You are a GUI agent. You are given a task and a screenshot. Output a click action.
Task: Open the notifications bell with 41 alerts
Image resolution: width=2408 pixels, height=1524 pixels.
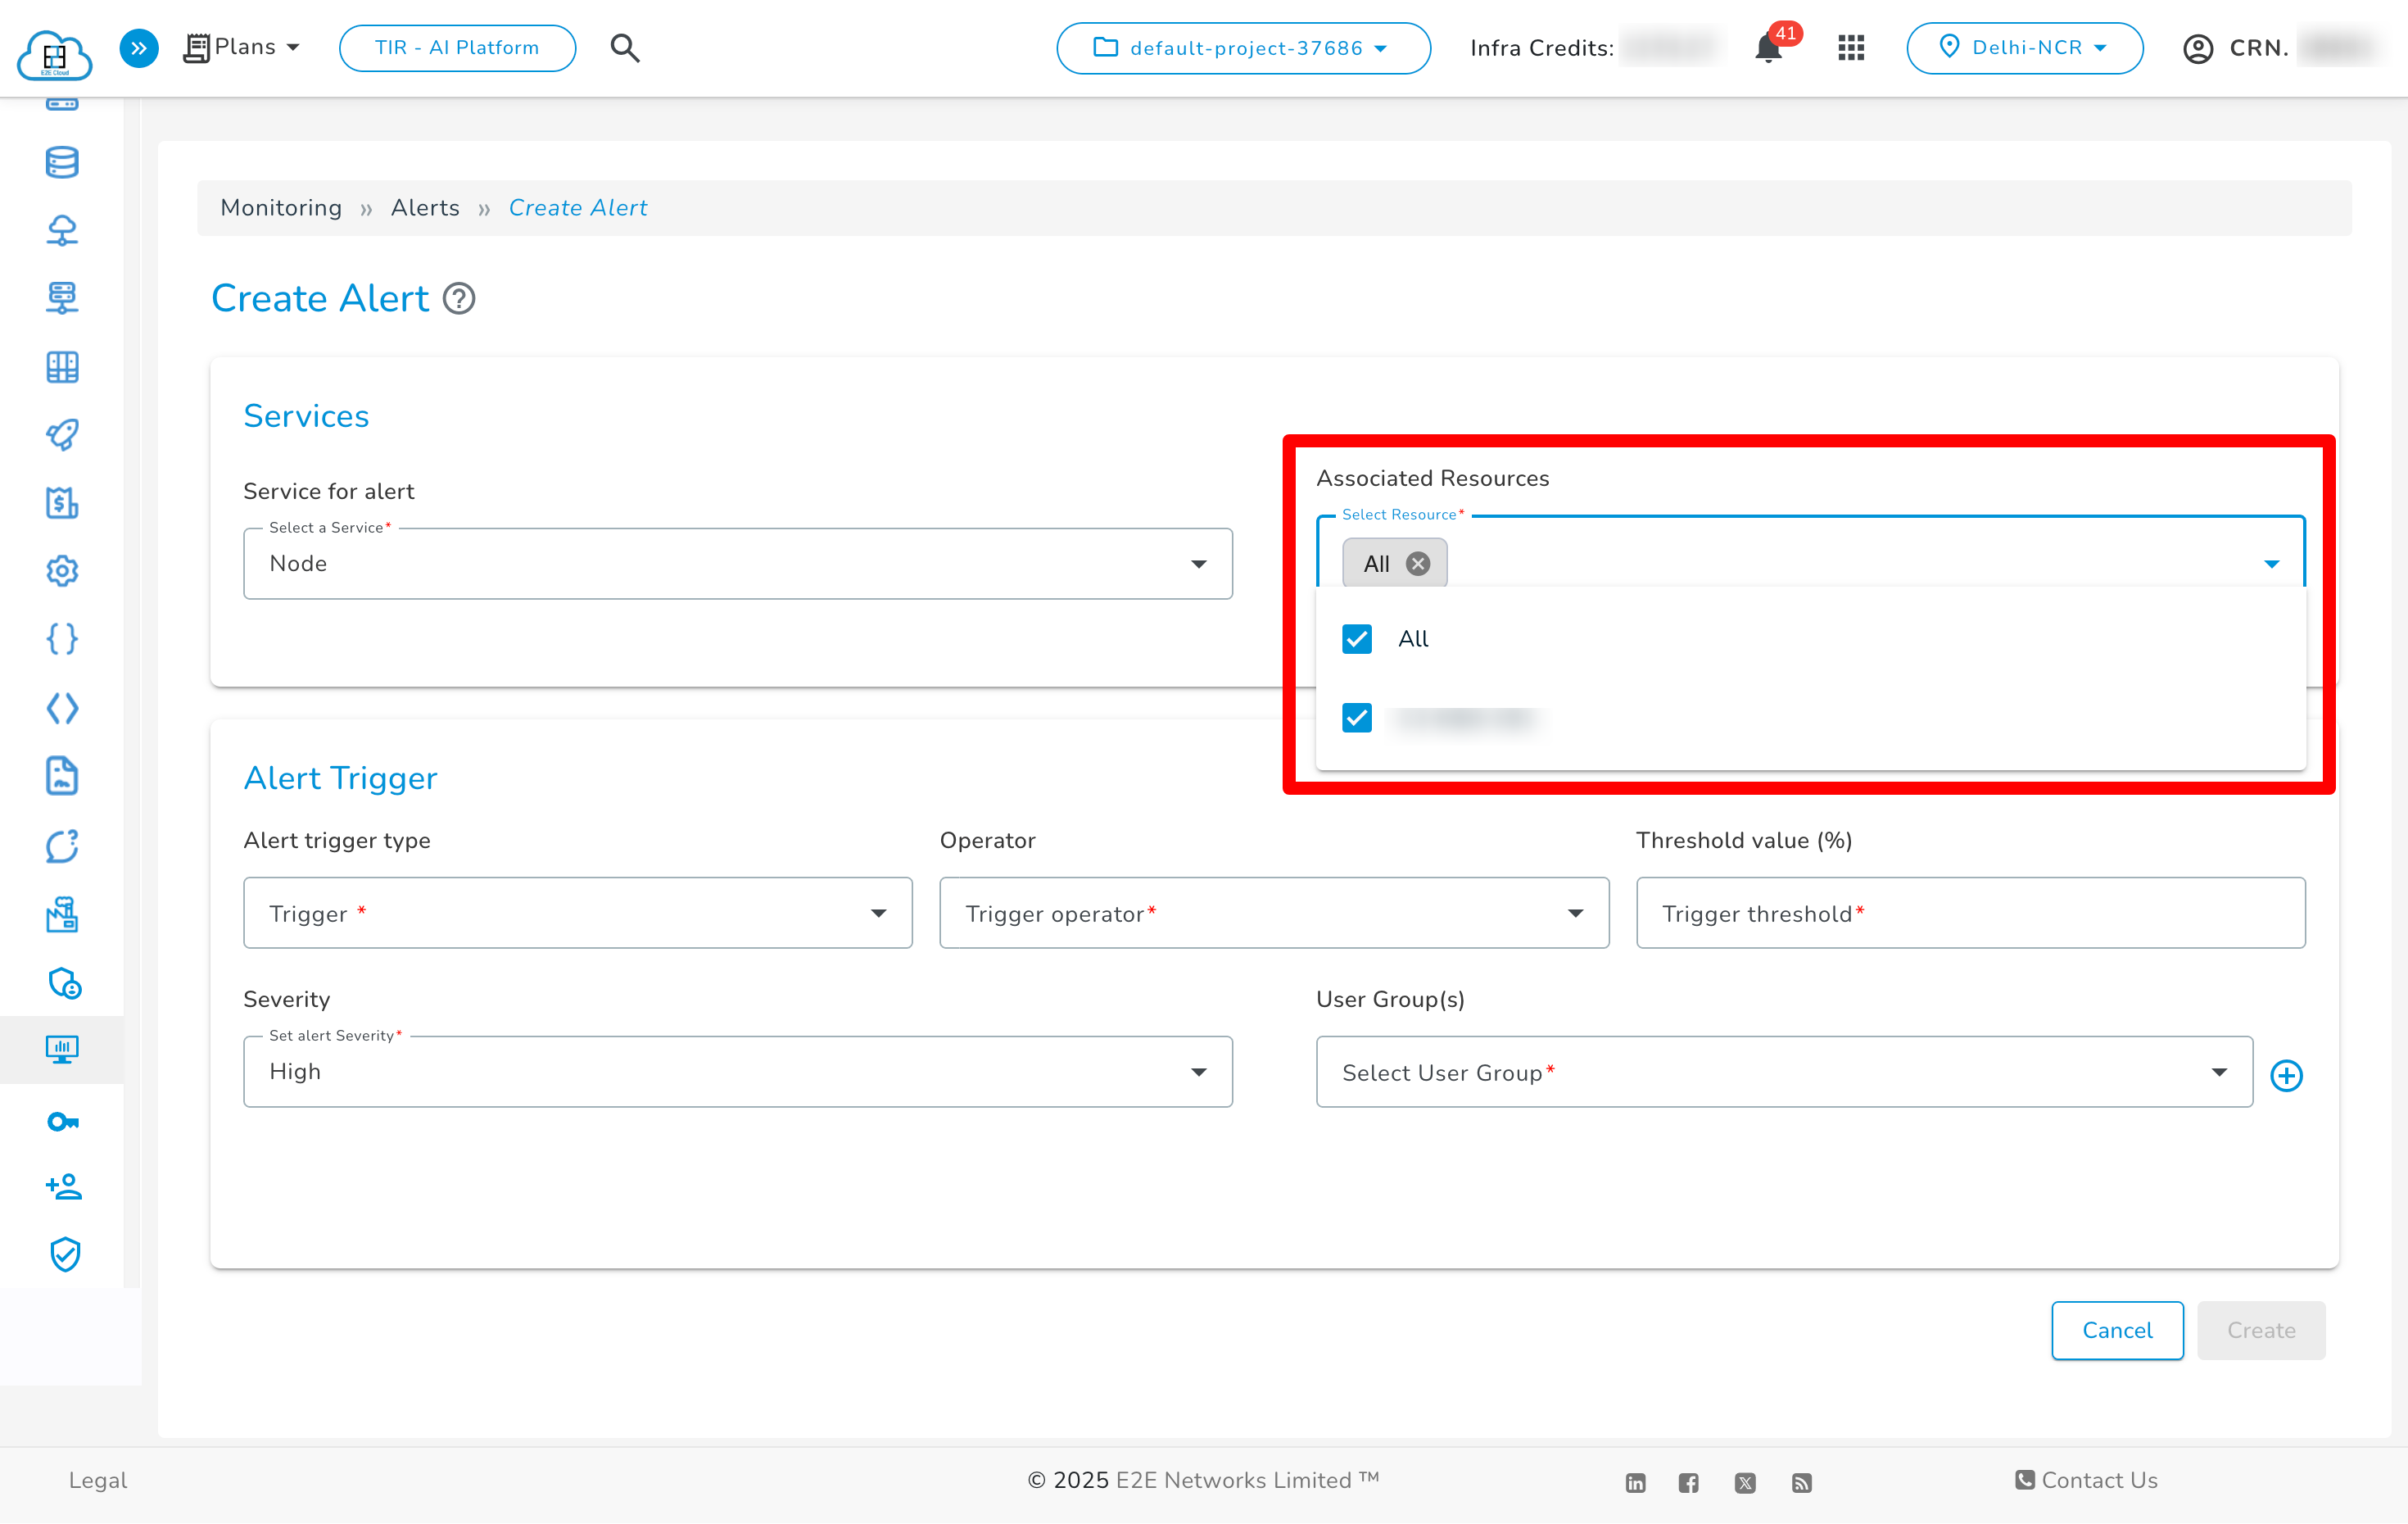tap(1768, 48)
